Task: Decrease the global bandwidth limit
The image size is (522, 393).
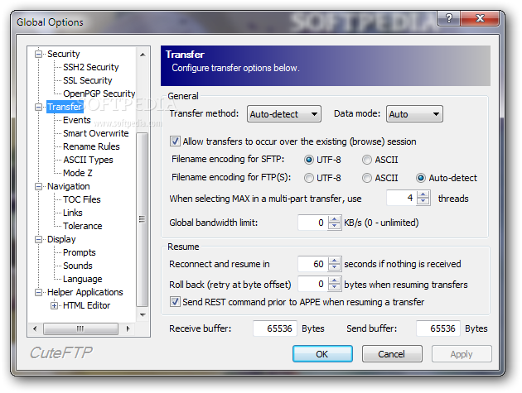Action: 334,226
